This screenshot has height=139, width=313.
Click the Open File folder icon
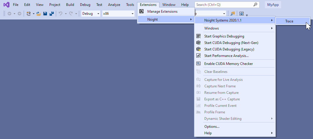tap(39, 14)
